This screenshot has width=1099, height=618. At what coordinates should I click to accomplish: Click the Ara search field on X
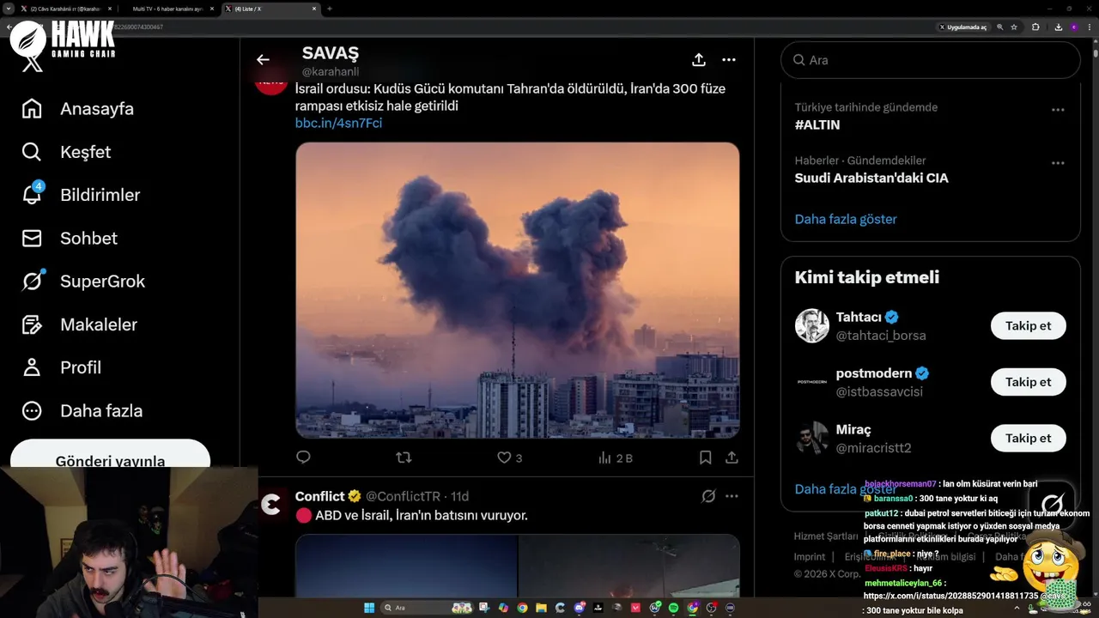pos(930,60)
